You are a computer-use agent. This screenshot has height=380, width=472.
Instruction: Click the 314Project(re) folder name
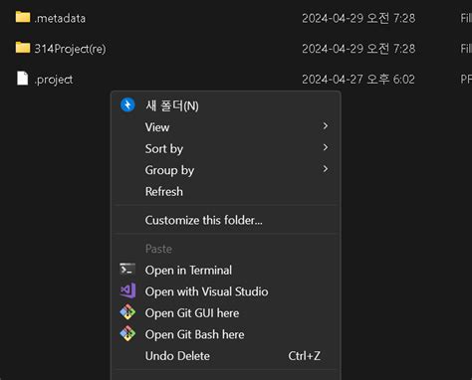(70, 49)
